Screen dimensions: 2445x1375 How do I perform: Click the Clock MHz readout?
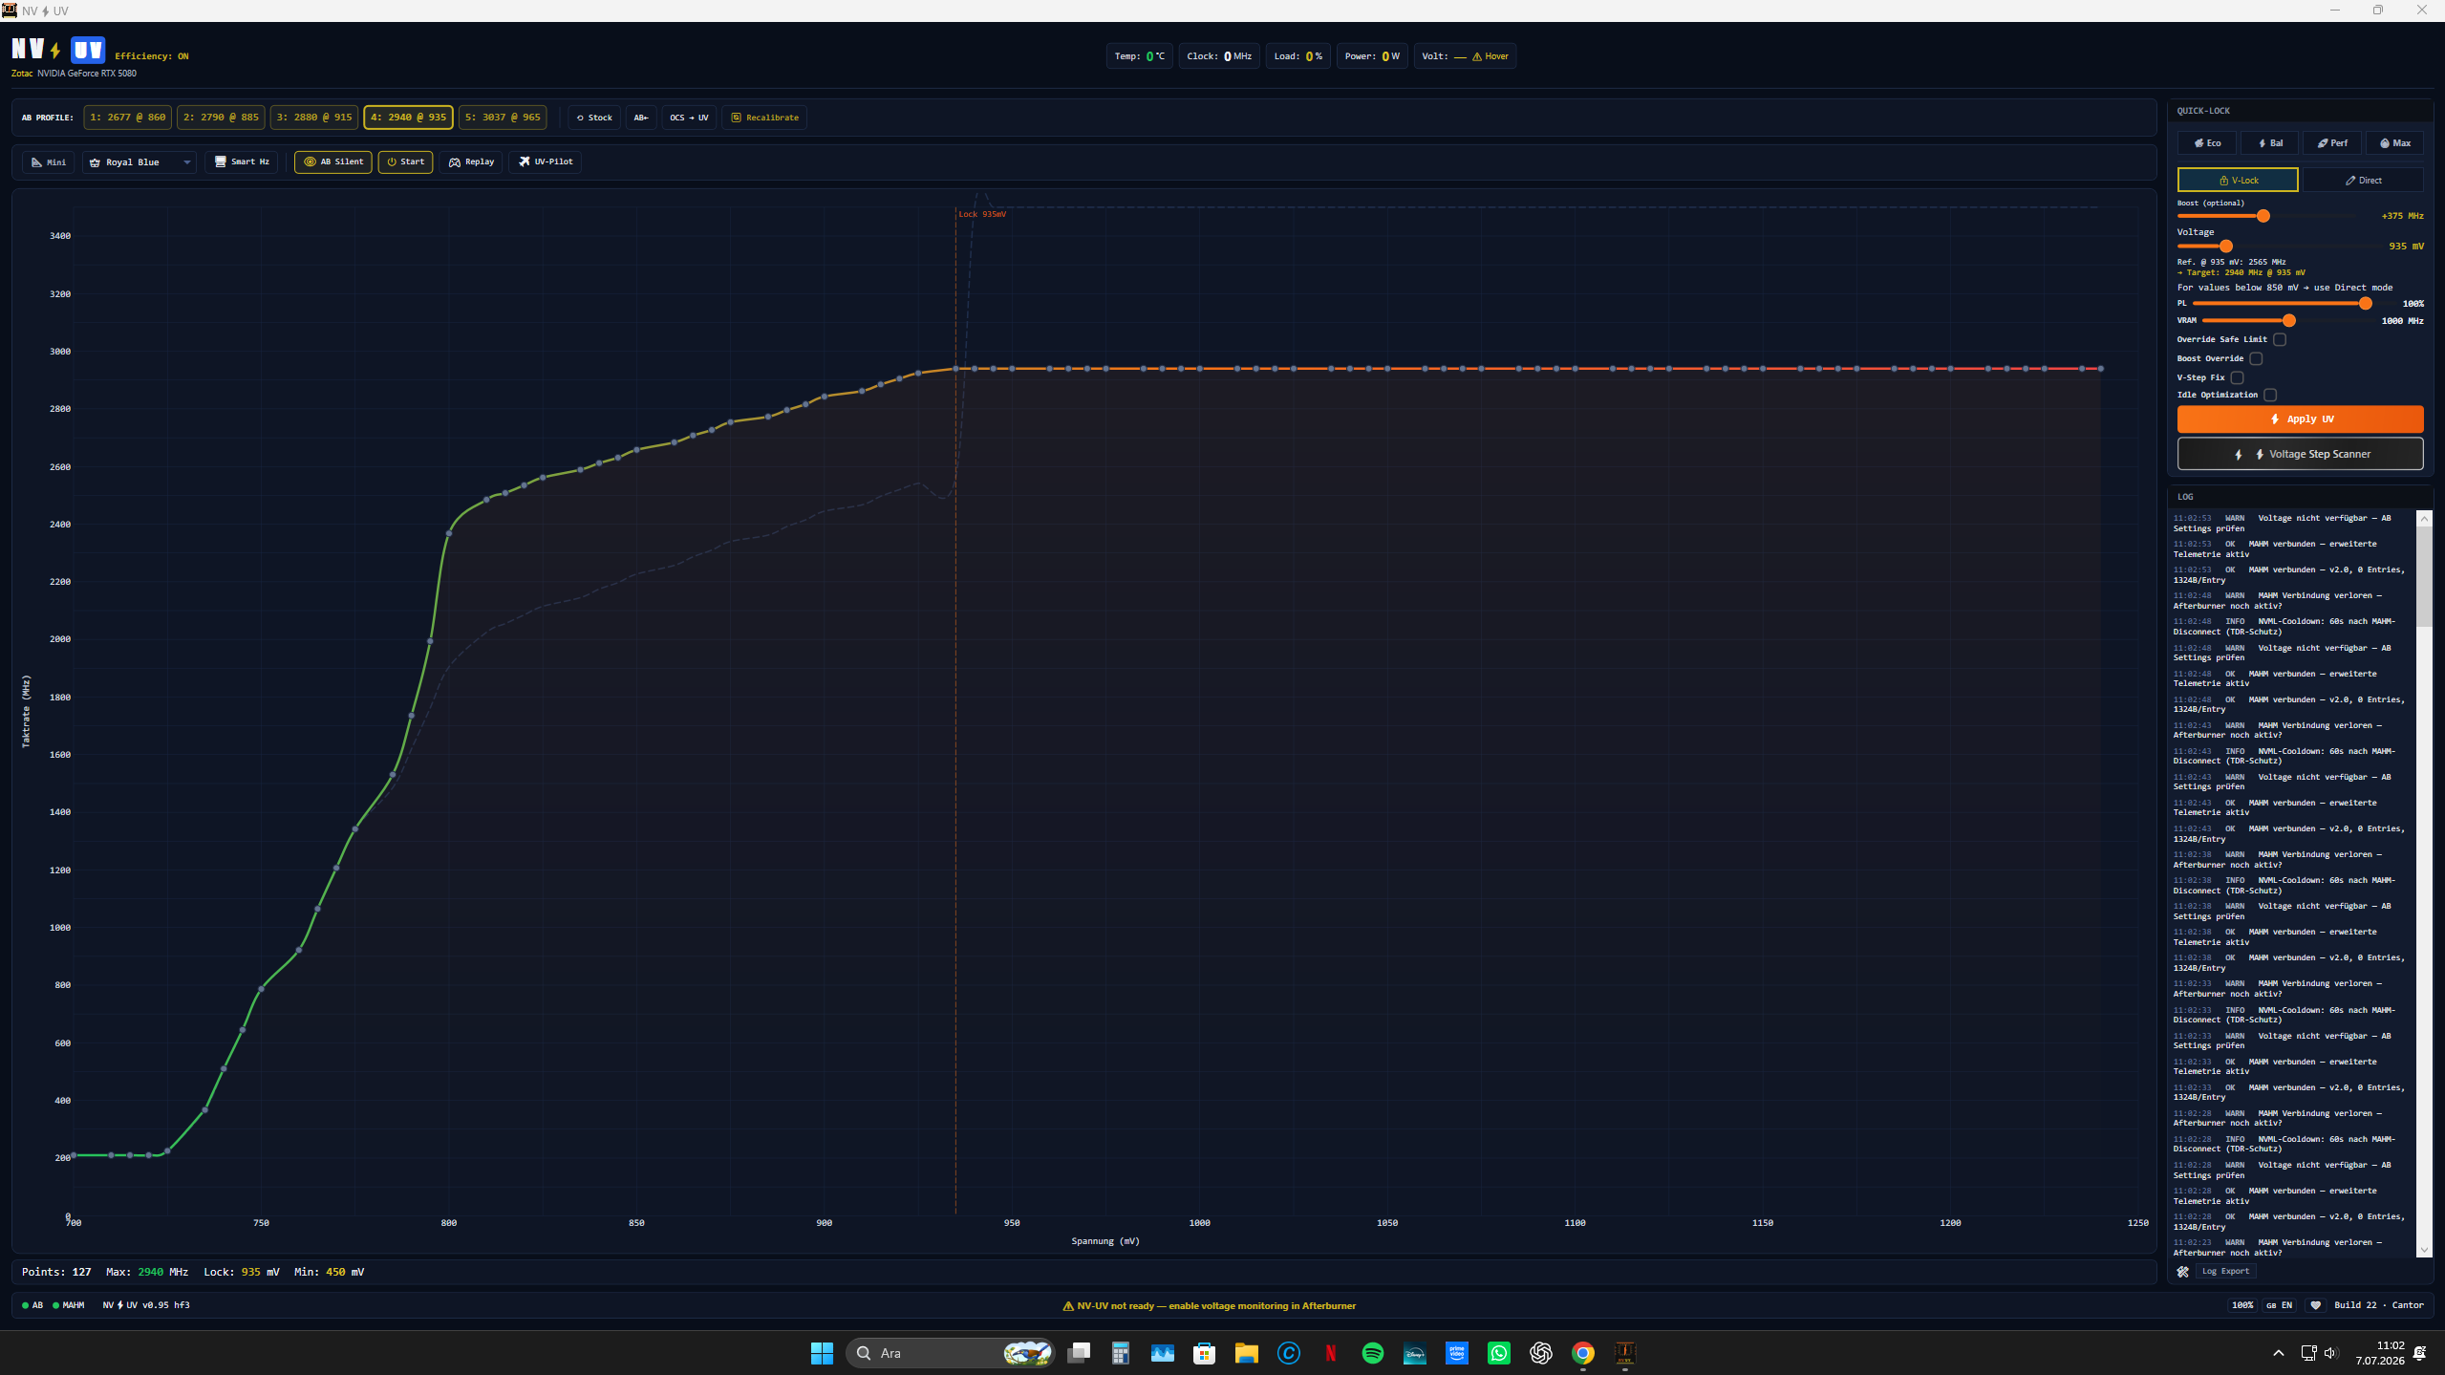coord(1219,56)
